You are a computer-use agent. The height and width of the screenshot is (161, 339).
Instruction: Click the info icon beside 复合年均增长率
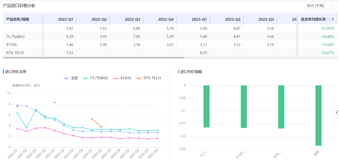click(x=328, y=19)
